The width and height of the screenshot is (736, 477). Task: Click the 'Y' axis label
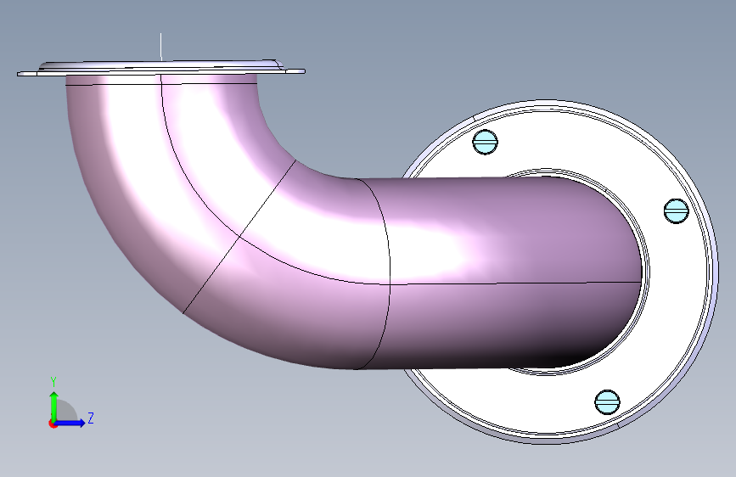click(x=53, y=382)
